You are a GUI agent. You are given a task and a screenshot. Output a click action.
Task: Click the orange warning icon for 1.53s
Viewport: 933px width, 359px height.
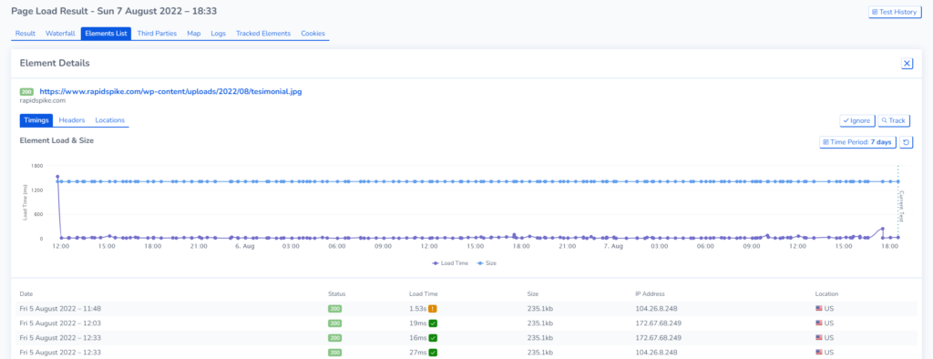tap(433, 308)
